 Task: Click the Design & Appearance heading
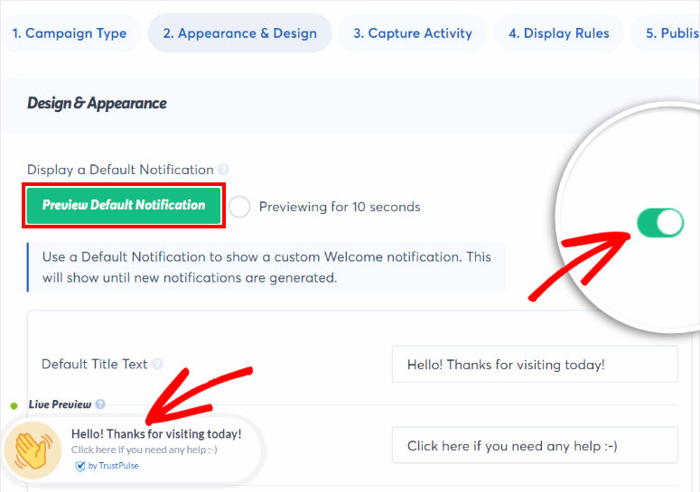[x=97, y=104]
